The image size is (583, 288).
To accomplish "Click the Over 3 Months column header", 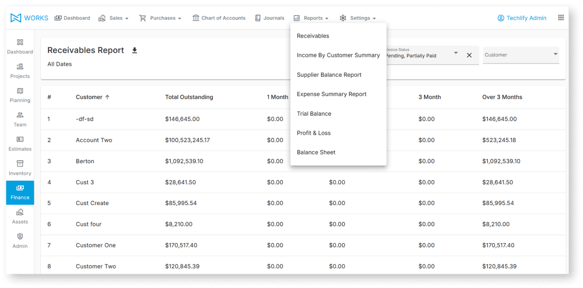I will pyautogui.click(x=502, y=97).
